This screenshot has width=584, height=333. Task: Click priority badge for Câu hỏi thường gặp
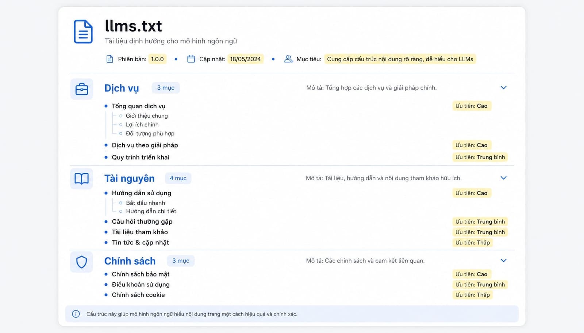tap(480, 222)
